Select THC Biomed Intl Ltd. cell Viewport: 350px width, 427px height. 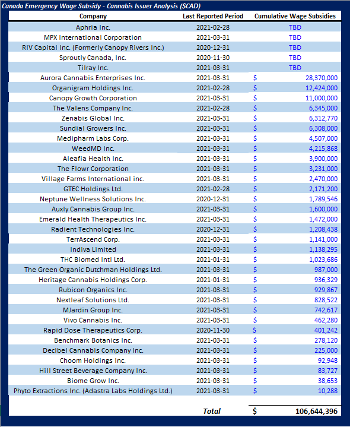click(93, 260)
